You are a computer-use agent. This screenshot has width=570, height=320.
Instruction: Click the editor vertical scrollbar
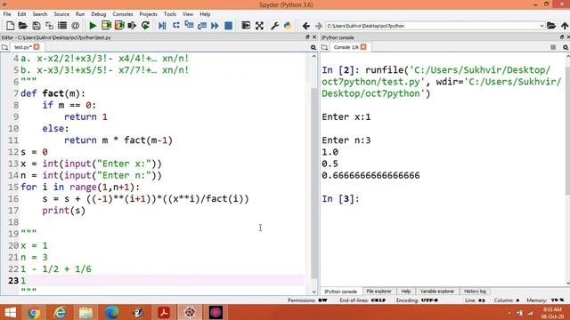click(314, 183)
